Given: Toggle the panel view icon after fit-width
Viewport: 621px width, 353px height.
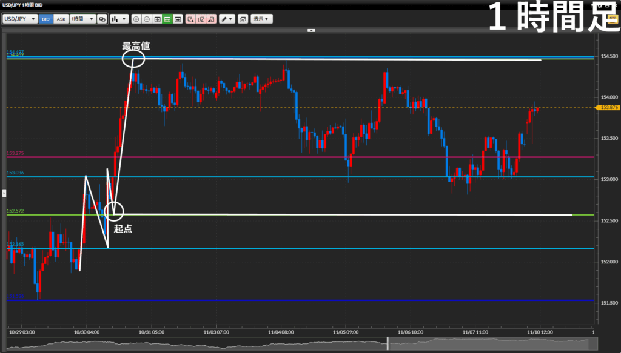Looking at the screenshot, I should point(177,19).
